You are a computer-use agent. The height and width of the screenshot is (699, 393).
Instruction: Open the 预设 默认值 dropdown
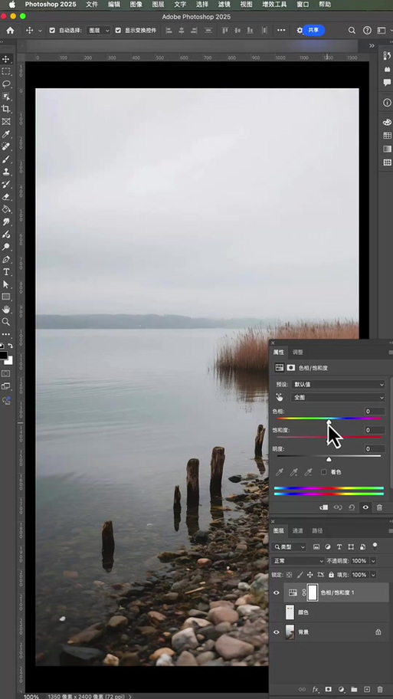(338, 384)
